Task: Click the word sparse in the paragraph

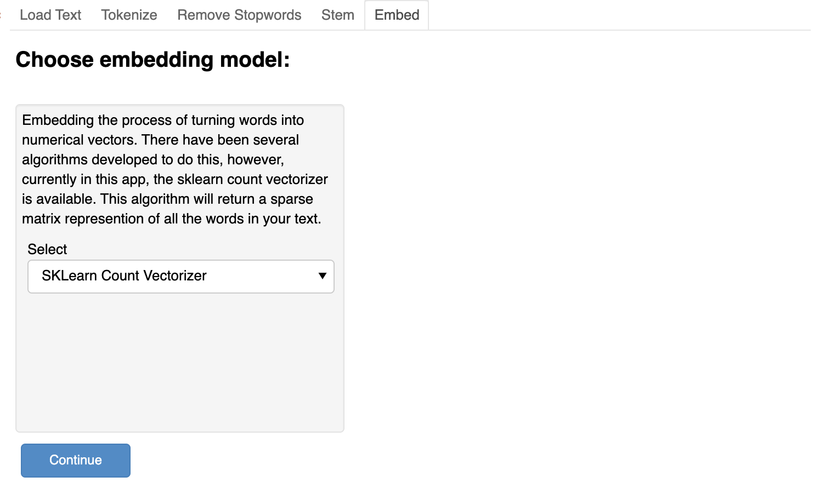Action: [x=291, y=199]
